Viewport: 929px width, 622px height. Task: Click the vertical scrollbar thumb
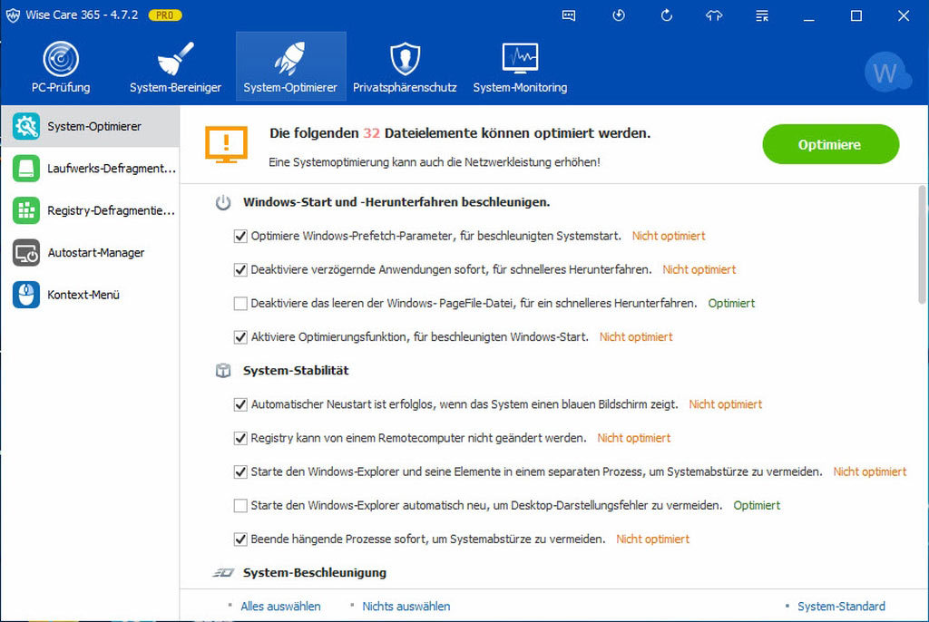(922, 245)
